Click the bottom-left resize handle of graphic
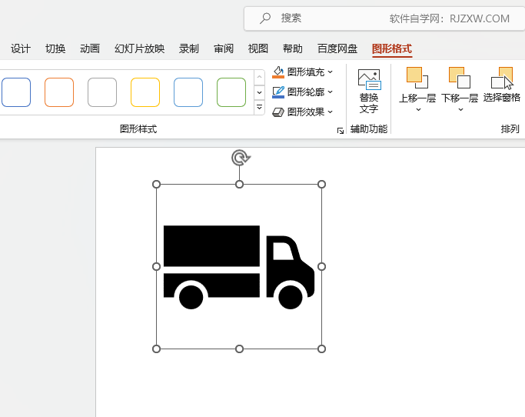Screen dimensions: 525x417 156,349
